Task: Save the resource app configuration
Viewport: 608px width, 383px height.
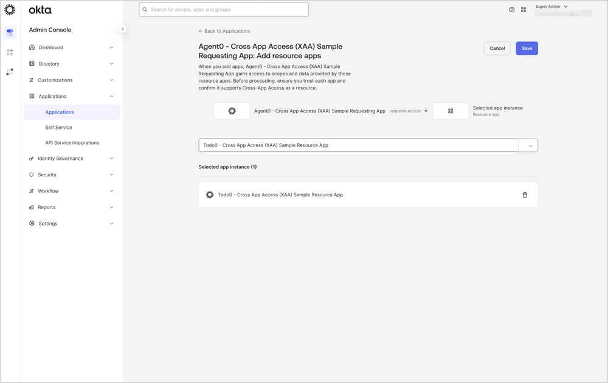Action: tap(527, 48)
